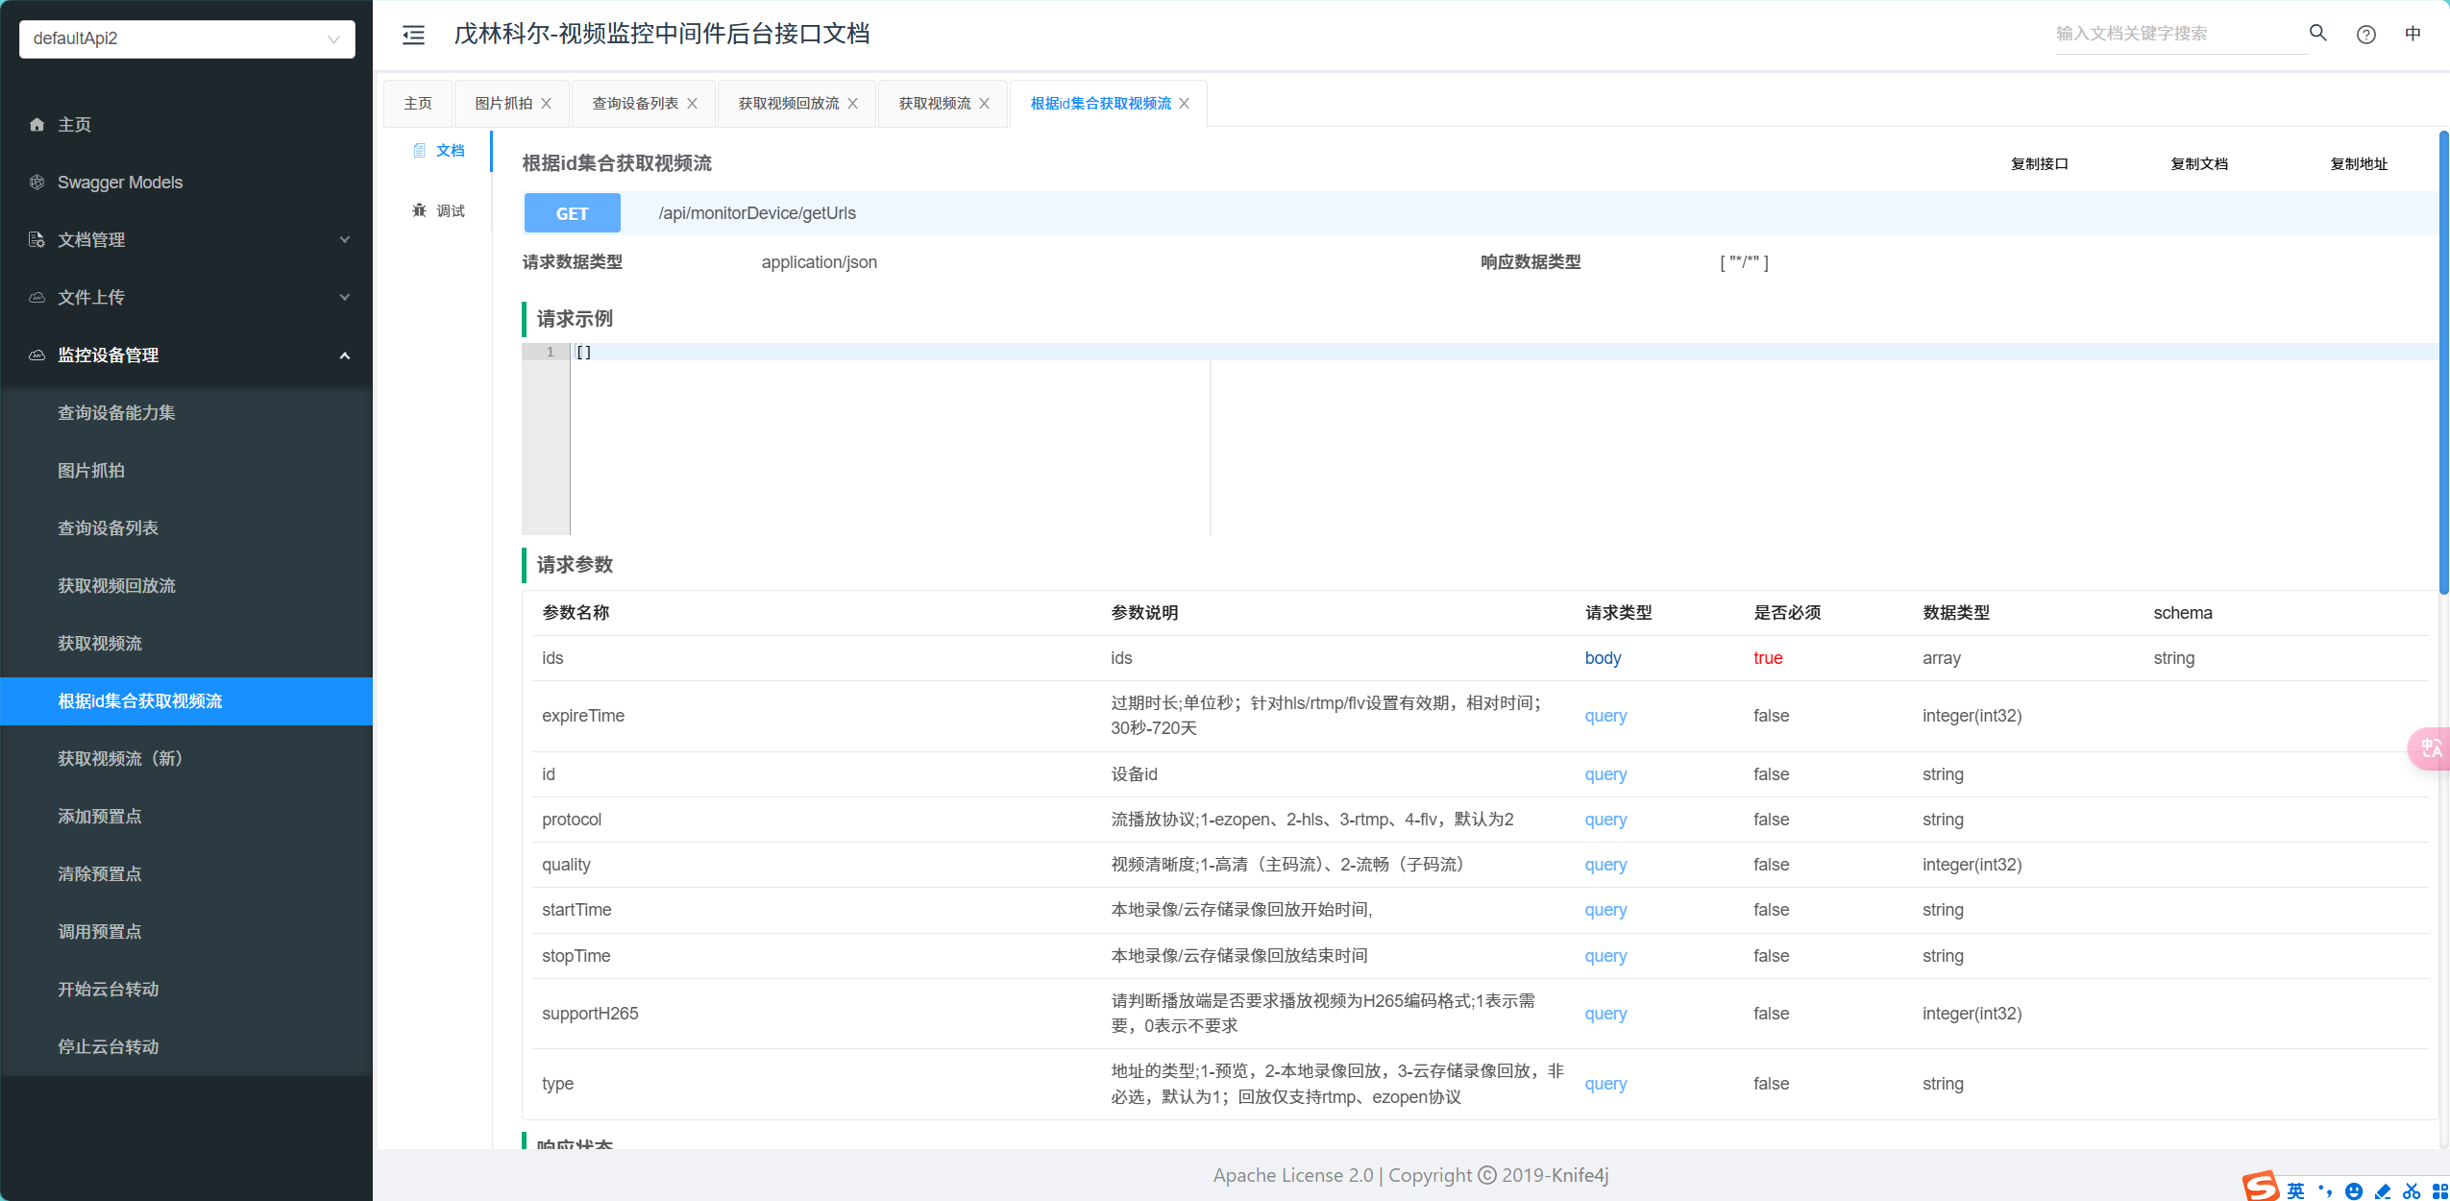This screenshot has height=1201, width=2450.
Task: Collapse the sidebar with the menu fold icon
Action: 413,36
